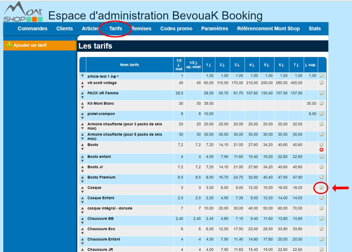
Task: Move vtt scott voltage up
Action: tap(82, 83)
